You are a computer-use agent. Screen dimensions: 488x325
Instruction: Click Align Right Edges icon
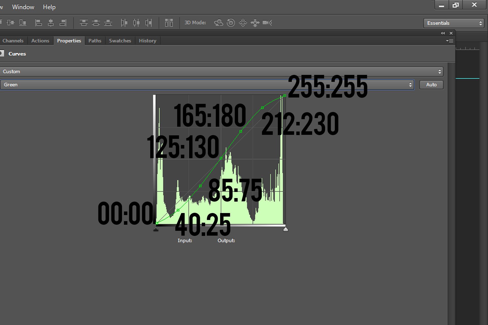pyautogui.click(x=63, y=23)
